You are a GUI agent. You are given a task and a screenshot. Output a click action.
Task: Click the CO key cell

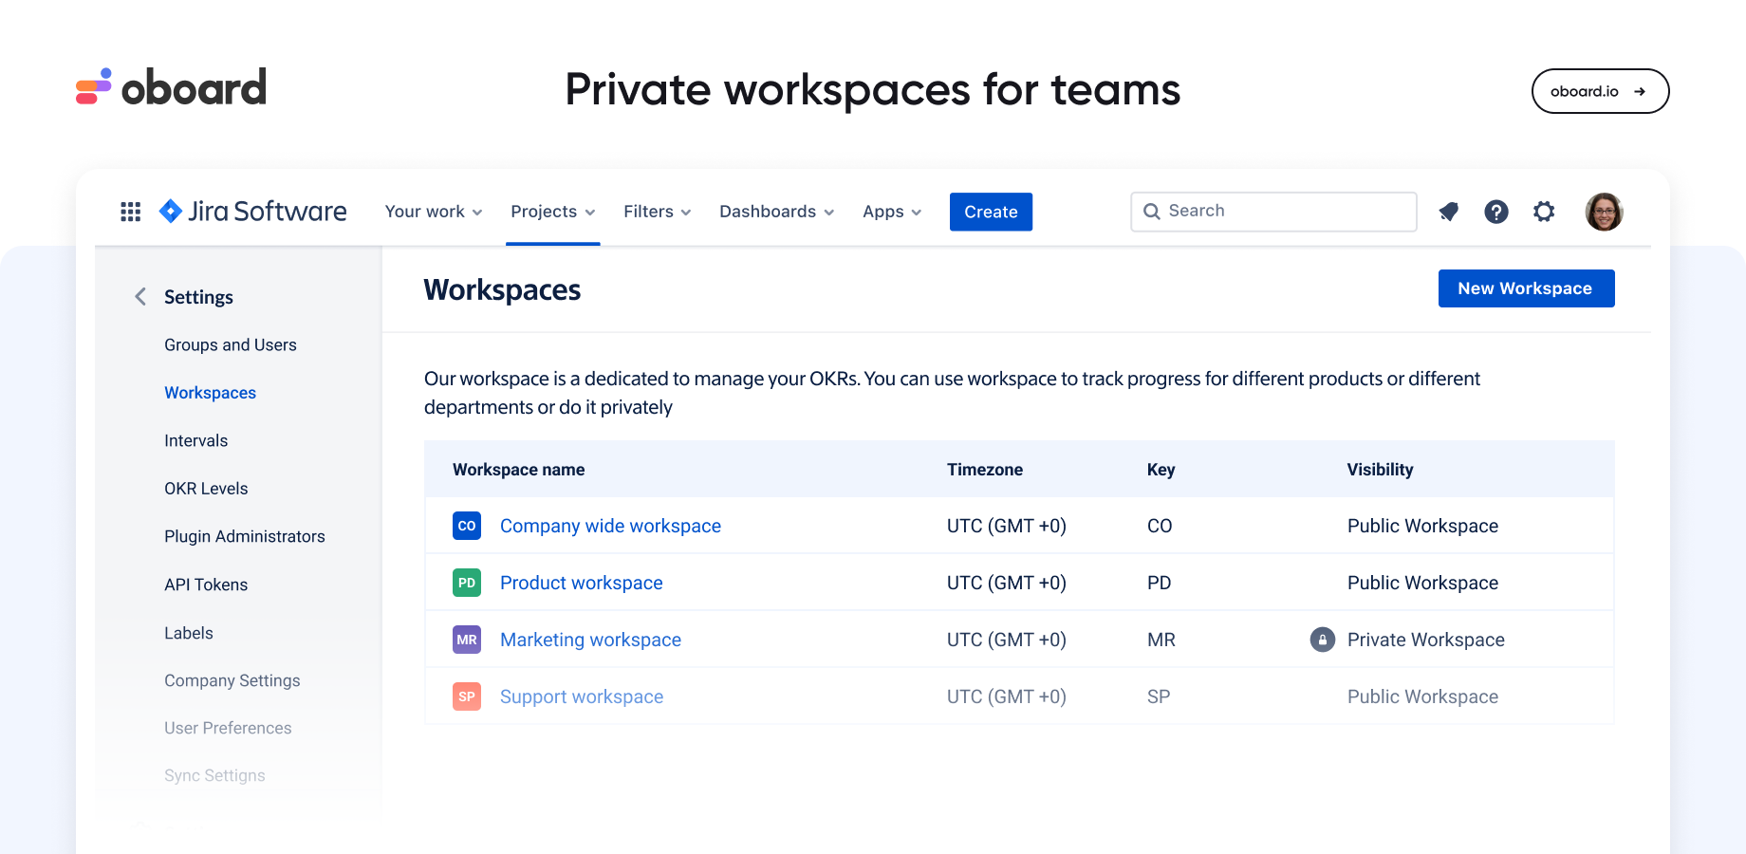pyautogui.click(x=1160, y=526)
